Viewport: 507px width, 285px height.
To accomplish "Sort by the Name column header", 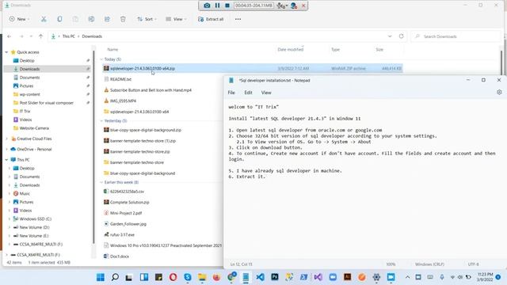I will [112, 49].
